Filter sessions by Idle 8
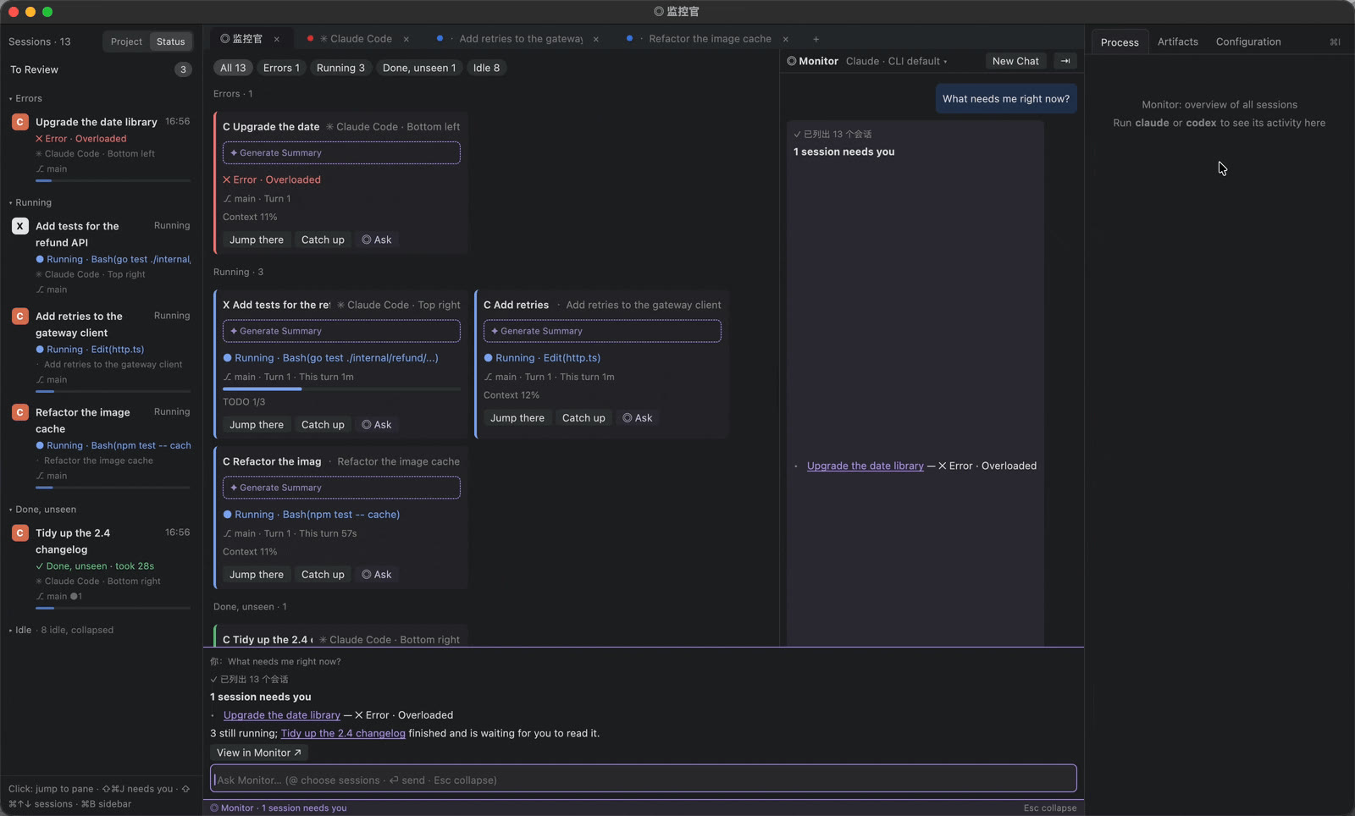Viewport: 1355px width, 816px height. tap(486, 68)
